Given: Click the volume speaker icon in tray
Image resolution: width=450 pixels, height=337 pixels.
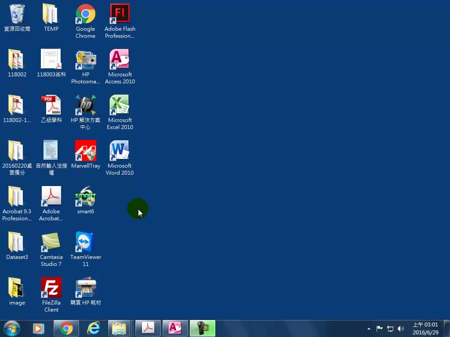Looking at the screenshot, I should tap(401, 329).
